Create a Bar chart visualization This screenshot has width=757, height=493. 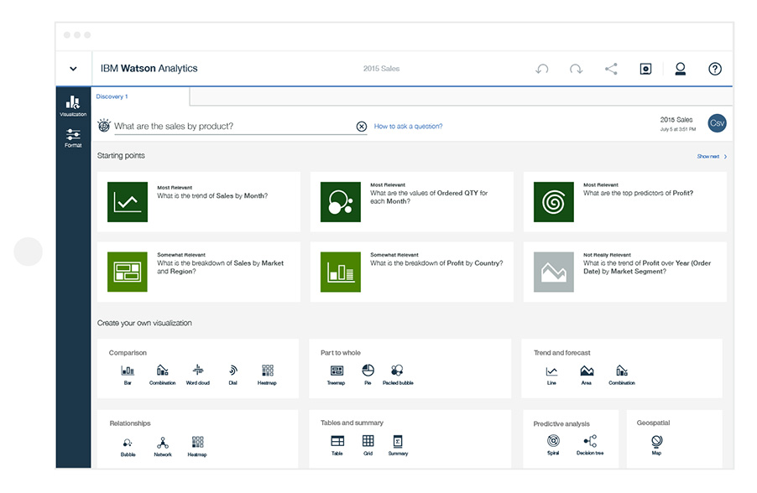click(x=128, y=374)
